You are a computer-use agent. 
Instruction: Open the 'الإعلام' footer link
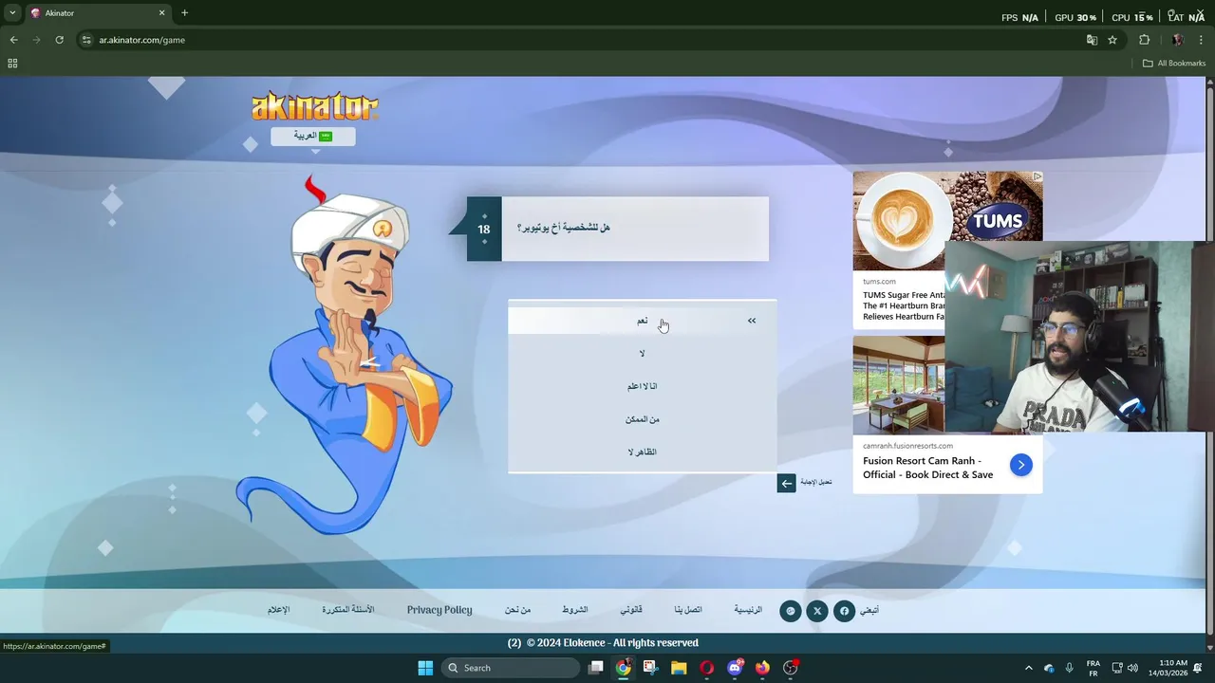click(279, 610)
